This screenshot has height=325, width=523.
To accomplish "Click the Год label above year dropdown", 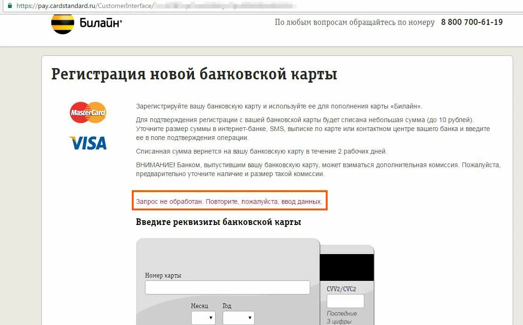I will click(227, 306).
